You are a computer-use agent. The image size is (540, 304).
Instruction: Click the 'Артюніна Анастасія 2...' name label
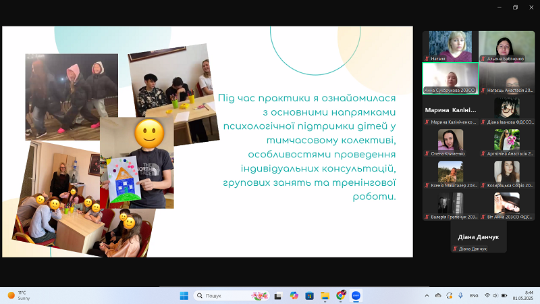tap(510, 154)
